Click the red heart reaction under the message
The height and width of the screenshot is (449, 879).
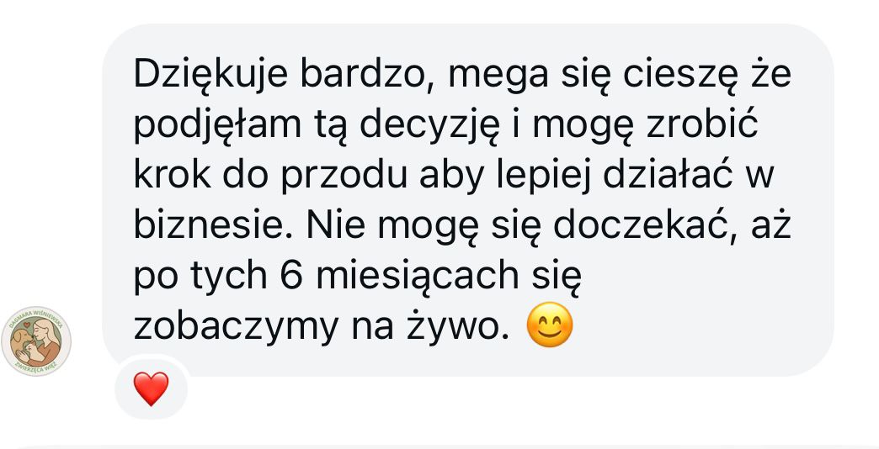point(151,388)
